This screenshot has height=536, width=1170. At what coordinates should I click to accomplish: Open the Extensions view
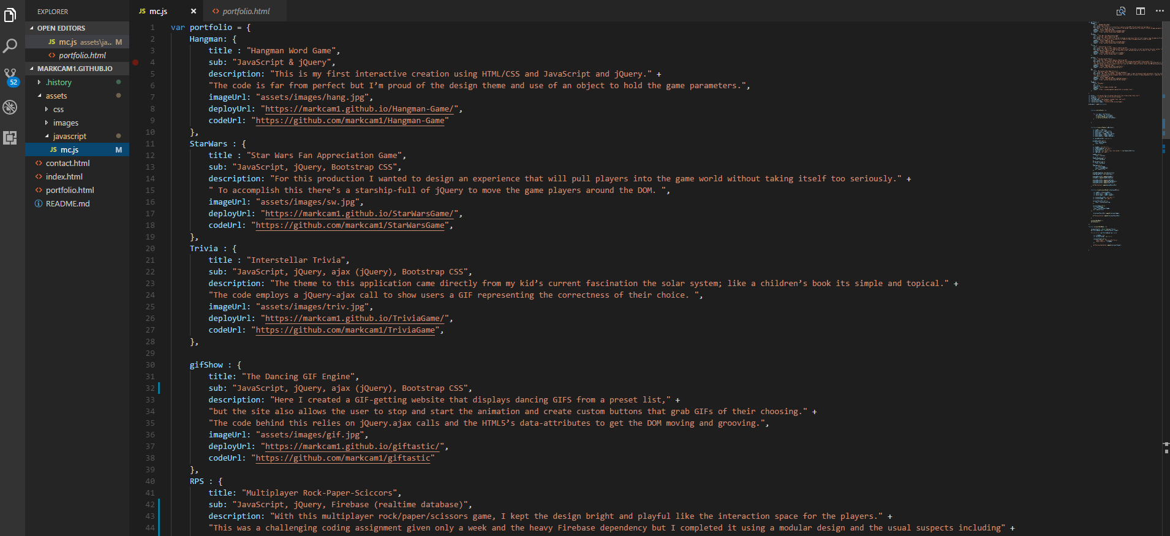pos(10,138)
